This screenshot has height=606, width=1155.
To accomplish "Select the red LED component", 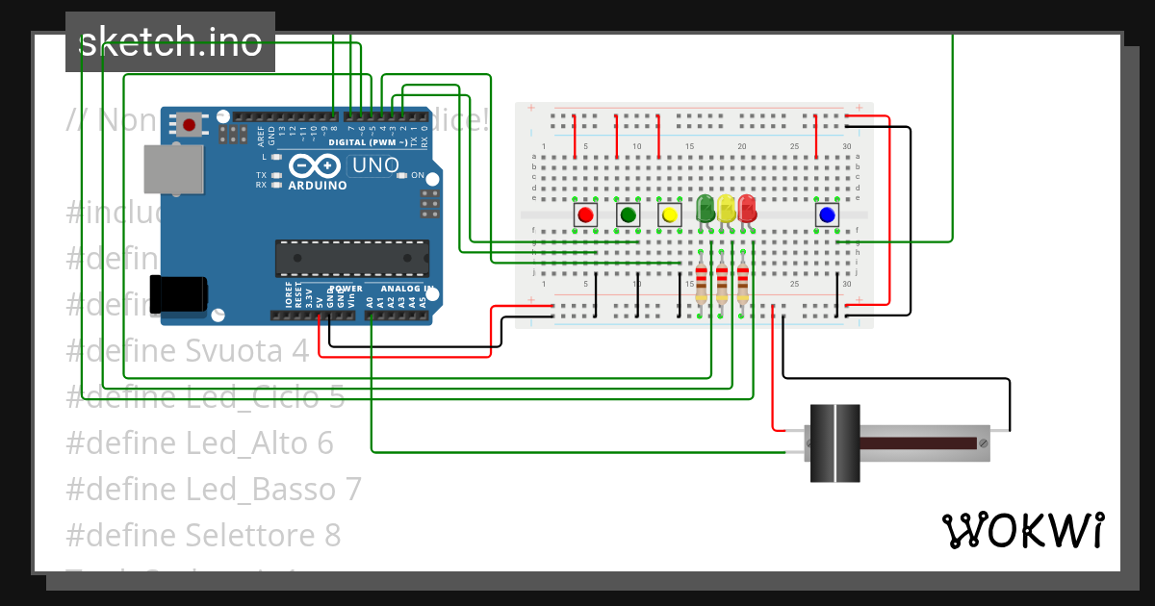I will [x=747, y=212].
